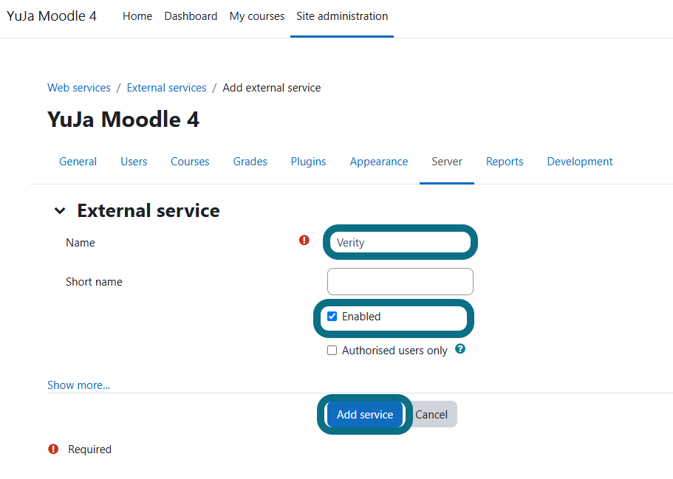Go to Dashboard in top navigation
The height and width of the screenshot is (479, 673).
point(191,16)
